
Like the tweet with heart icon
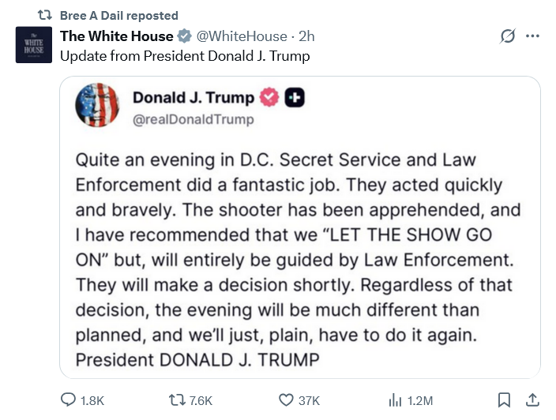pos(286,400)
